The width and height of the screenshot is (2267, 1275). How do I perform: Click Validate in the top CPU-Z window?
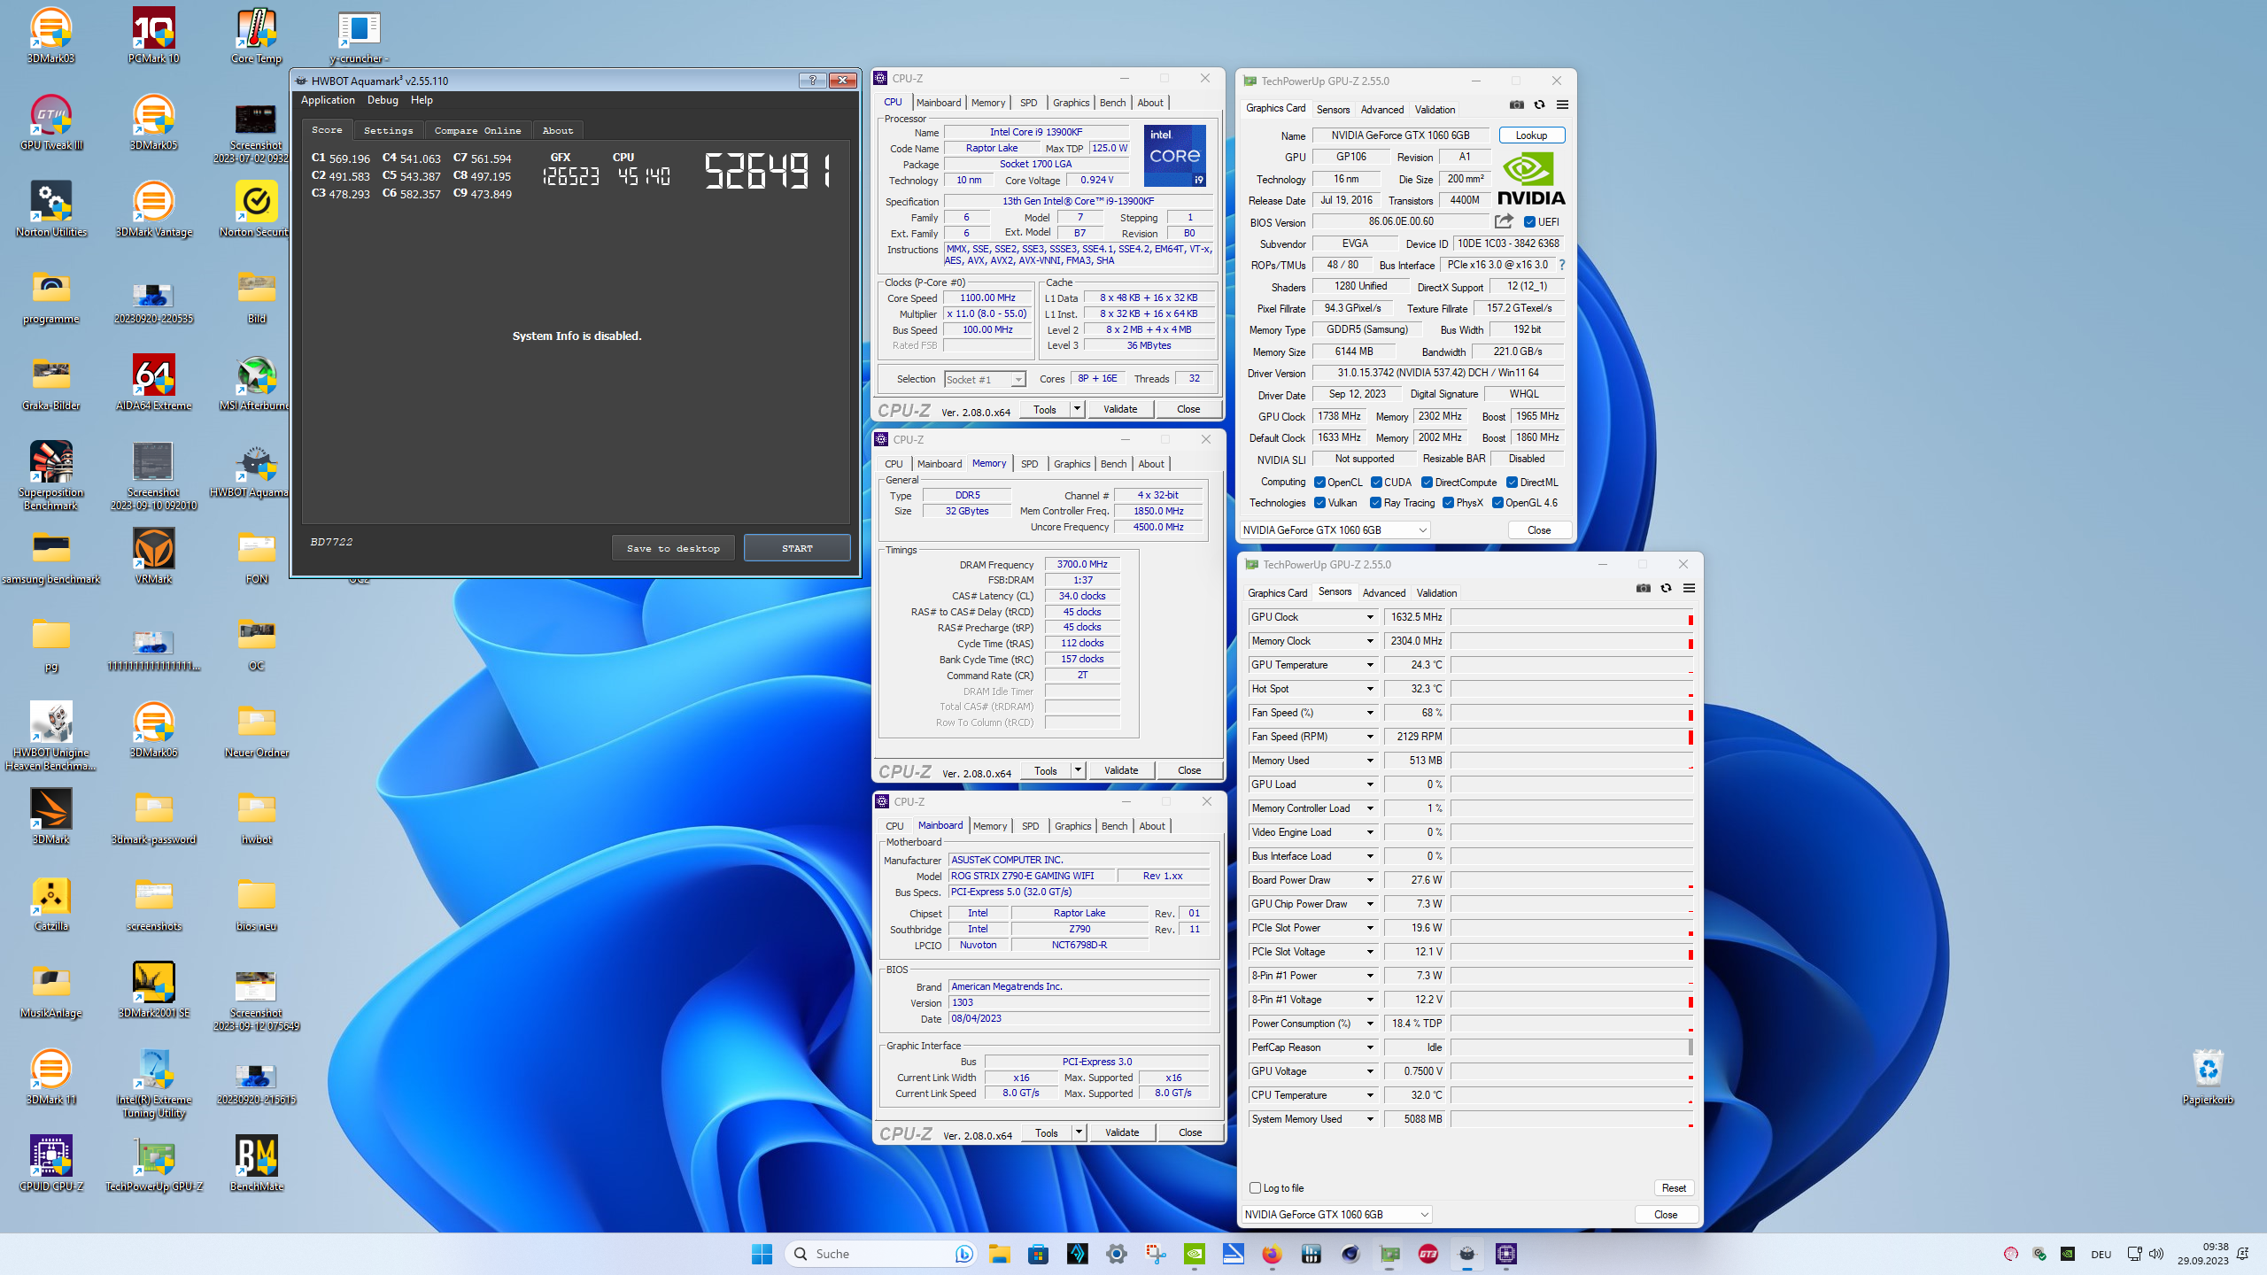point(1120,409)
